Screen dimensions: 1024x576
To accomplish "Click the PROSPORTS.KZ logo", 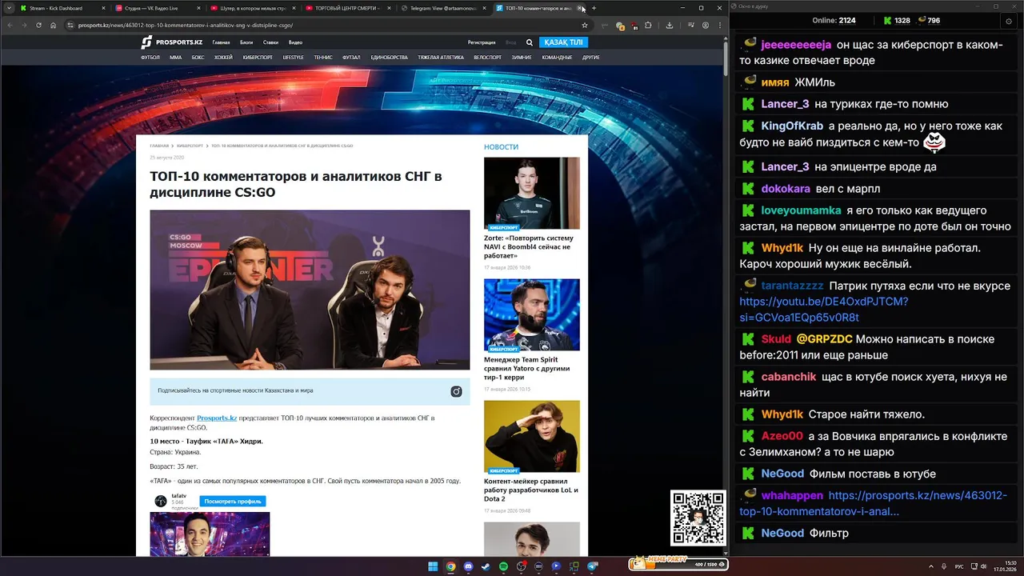I will 171,42.
